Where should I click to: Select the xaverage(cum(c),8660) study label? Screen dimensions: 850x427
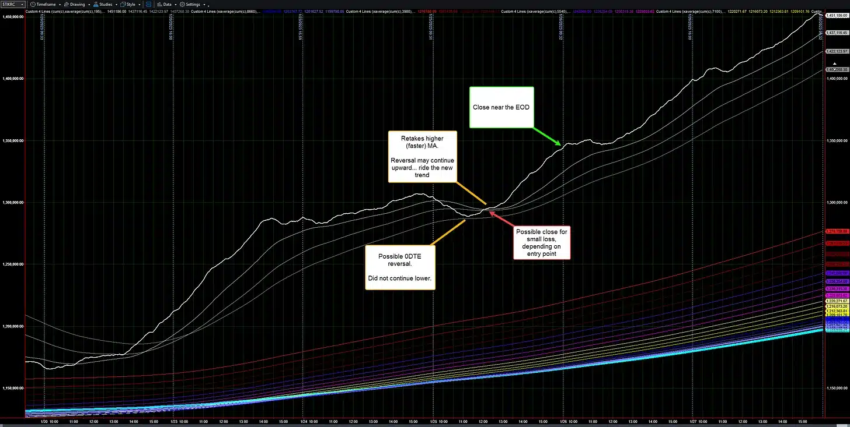click(226, 12)
